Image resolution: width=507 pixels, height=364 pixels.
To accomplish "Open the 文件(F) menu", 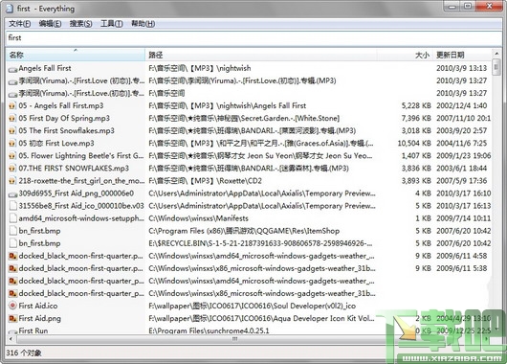I will (19, 24).
